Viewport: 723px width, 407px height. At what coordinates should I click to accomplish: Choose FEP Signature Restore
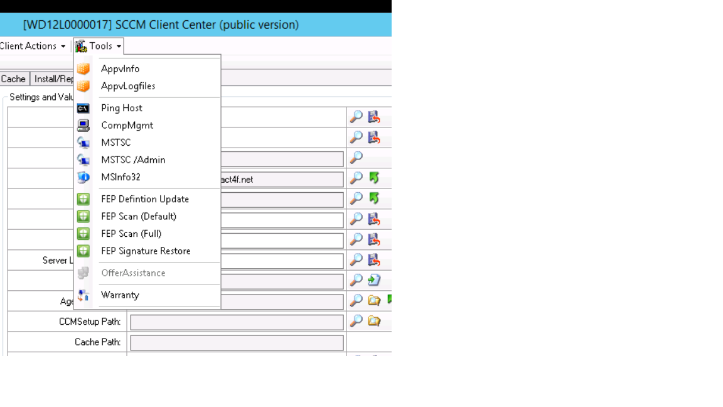(x=147, y=251)
